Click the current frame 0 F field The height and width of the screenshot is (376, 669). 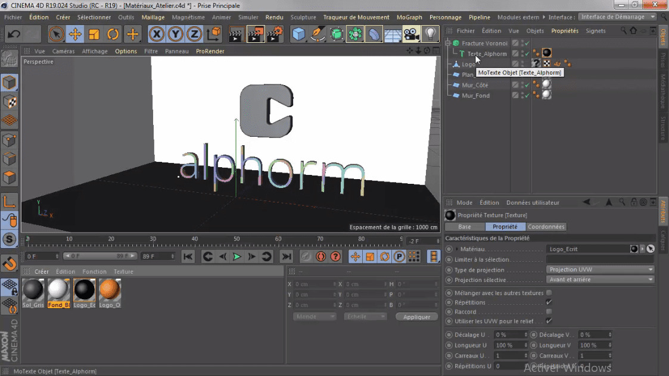tap(42, 256)
